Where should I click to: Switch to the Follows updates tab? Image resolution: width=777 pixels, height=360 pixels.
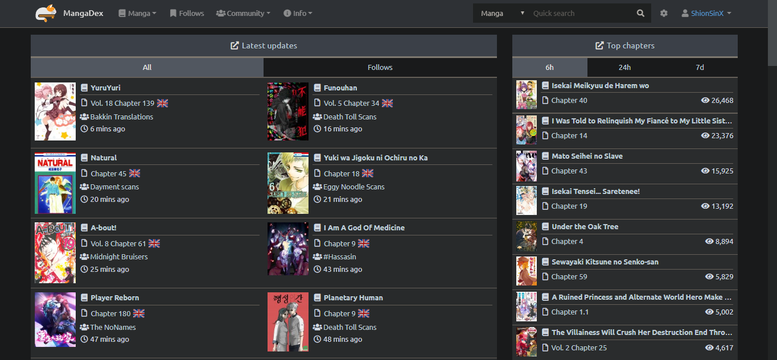coord(380,67)
